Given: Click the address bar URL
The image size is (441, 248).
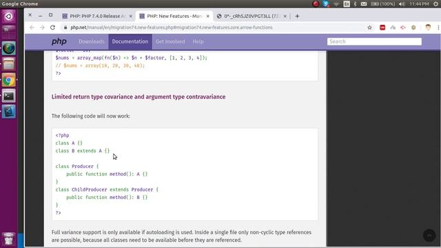Looking at the screenshot, I should point(172,28).
